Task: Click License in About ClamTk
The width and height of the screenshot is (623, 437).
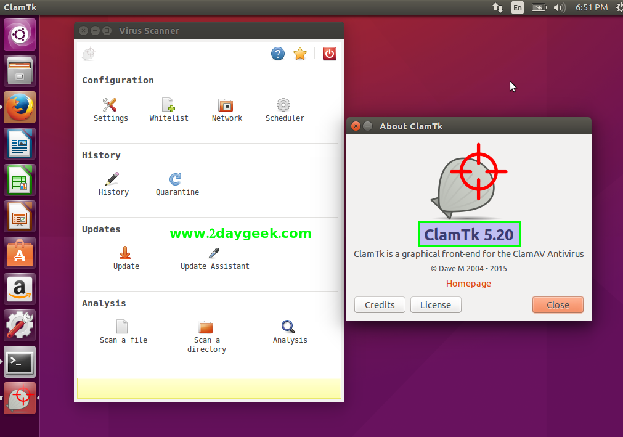Action: 436,304
